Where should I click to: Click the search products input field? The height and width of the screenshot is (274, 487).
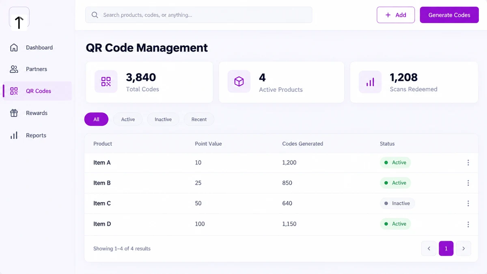pyautogui.click(x=199, y=15)
